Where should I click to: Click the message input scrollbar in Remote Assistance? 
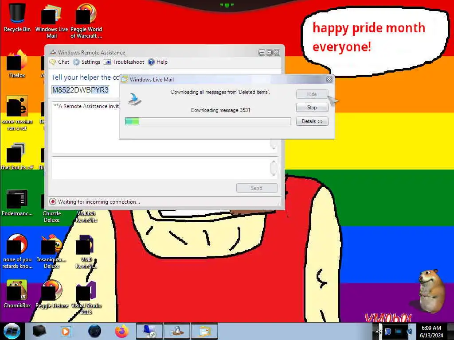coord(273,168)
